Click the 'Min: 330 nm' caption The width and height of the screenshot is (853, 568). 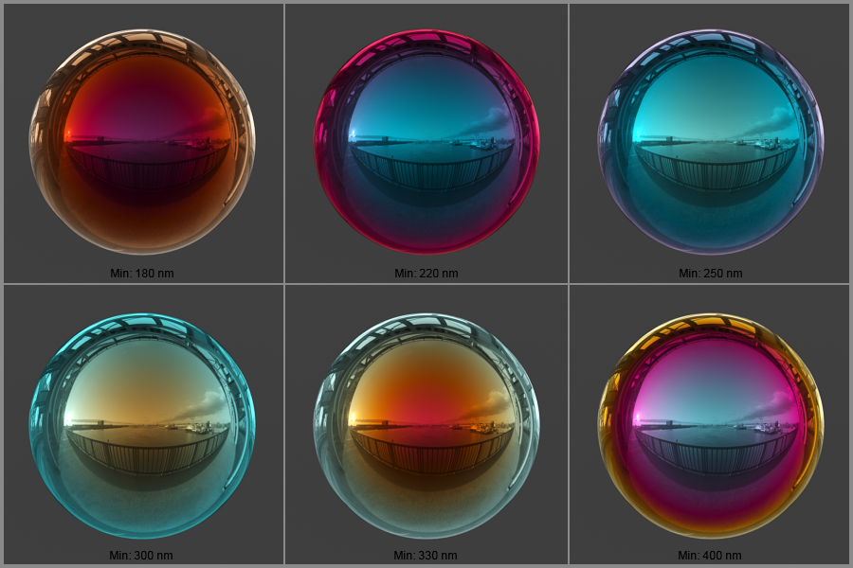pyautogui.click(x=426, y=555)
